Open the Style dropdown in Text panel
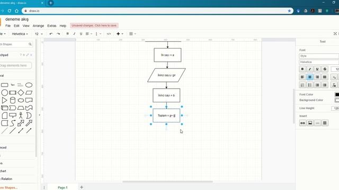 tap(319, 56)
